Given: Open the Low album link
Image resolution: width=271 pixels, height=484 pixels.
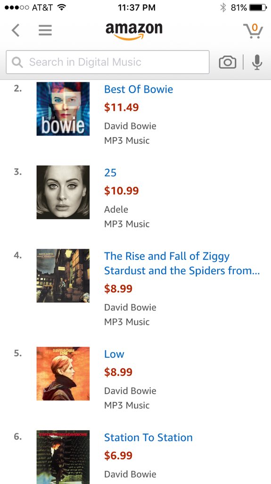Looking at the screenshot, I should click(x=114, y=354).
